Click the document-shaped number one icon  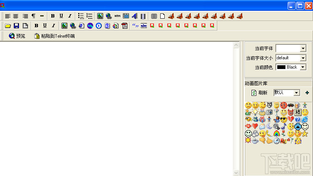click(x=107, y=26)
